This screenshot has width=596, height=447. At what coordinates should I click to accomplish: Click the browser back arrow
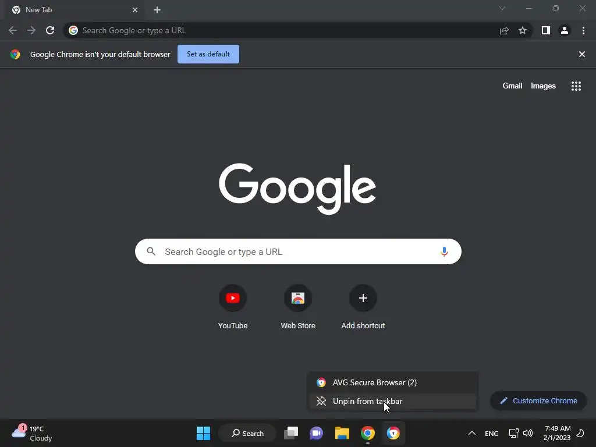pyautogui.click(x=13, y=30)
